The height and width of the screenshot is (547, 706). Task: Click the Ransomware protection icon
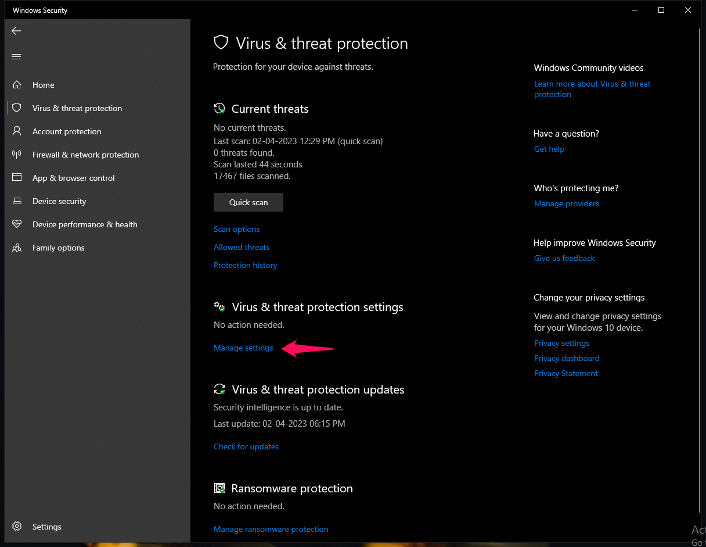pos(219,488)
